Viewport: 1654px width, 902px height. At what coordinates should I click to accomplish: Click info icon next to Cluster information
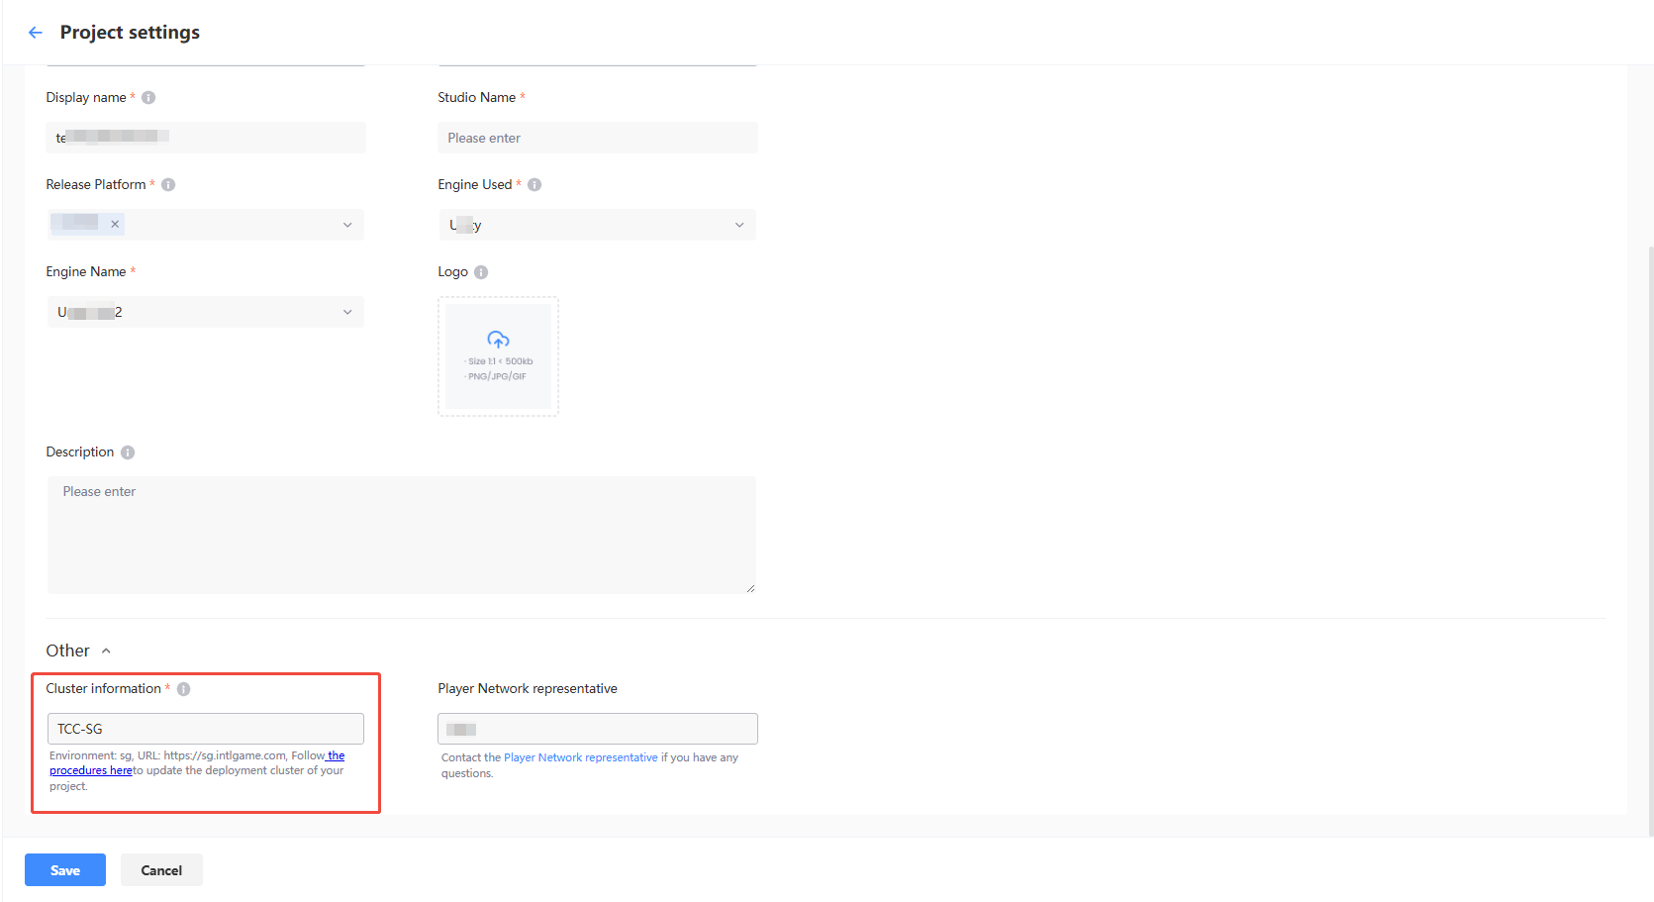(183, 689)
